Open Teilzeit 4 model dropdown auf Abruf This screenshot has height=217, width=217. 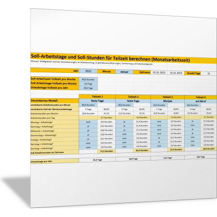tap(201, 101)
